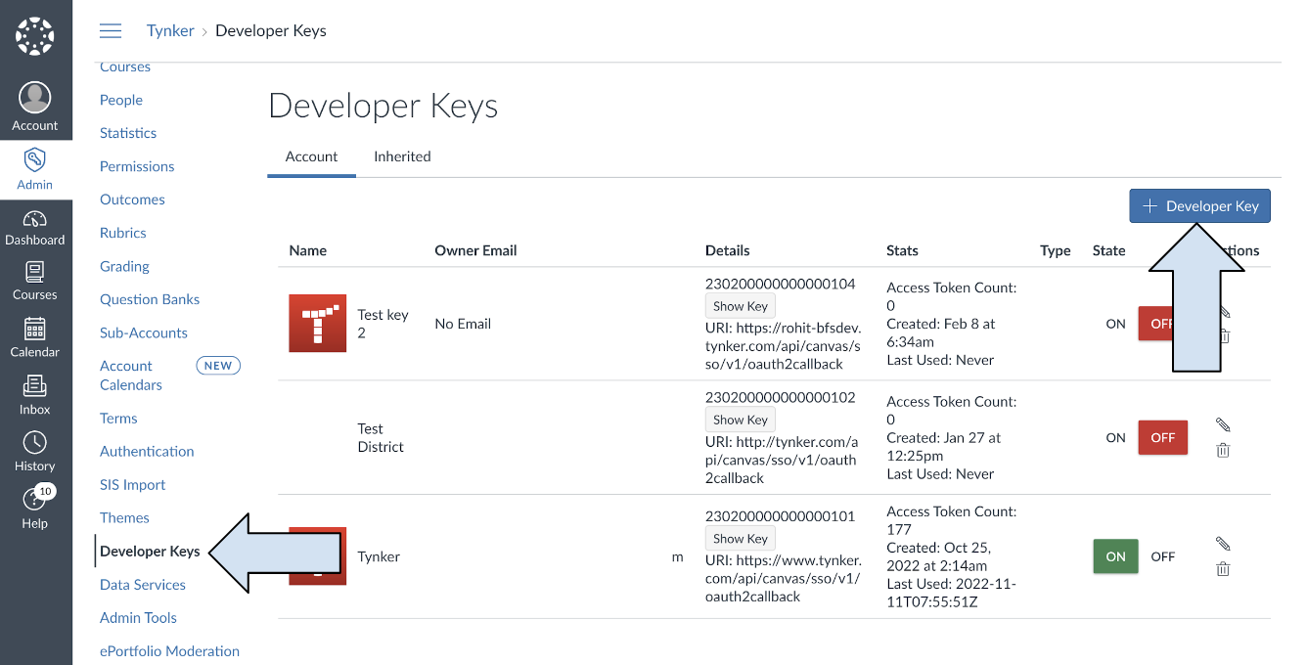Turn OFF the Tynker developer key

click(1162, 556)
